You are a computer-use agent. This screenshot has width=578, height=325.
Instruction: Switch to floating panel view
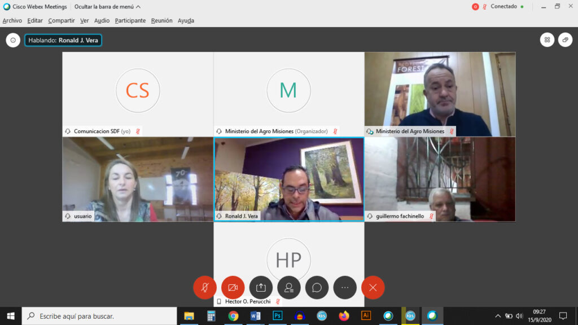point(565,40)
